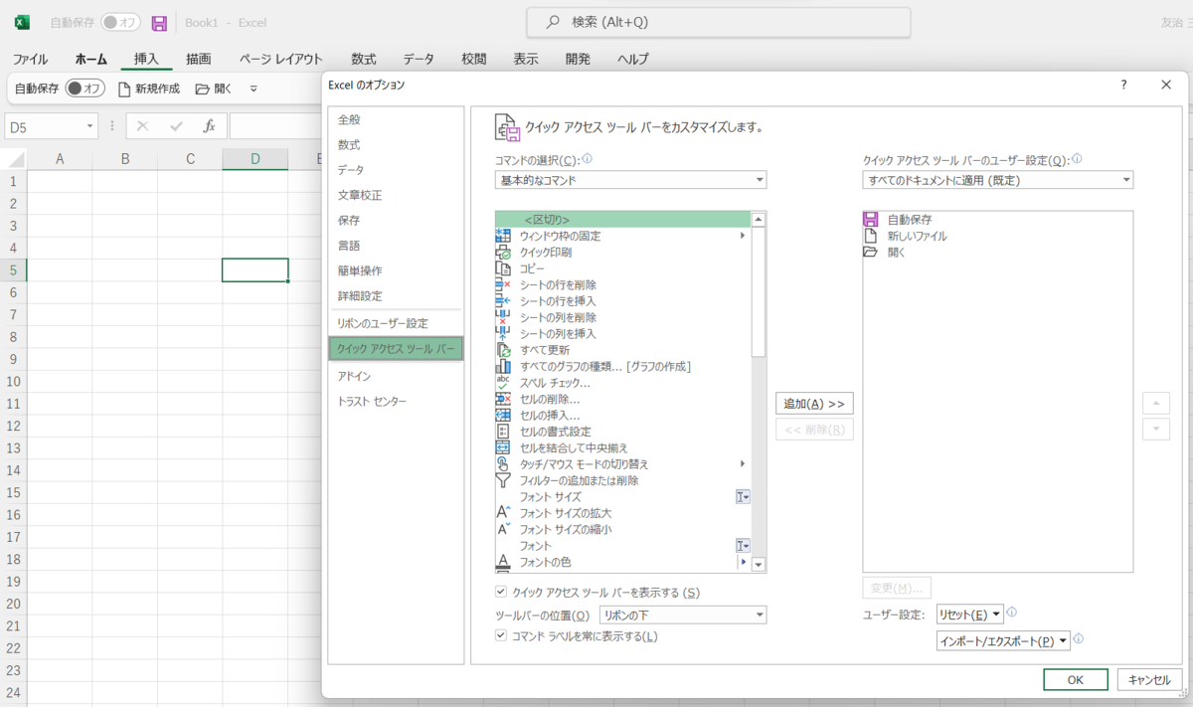
Task: Select 開く folder icon in right list
Action: tap(871, 253)
